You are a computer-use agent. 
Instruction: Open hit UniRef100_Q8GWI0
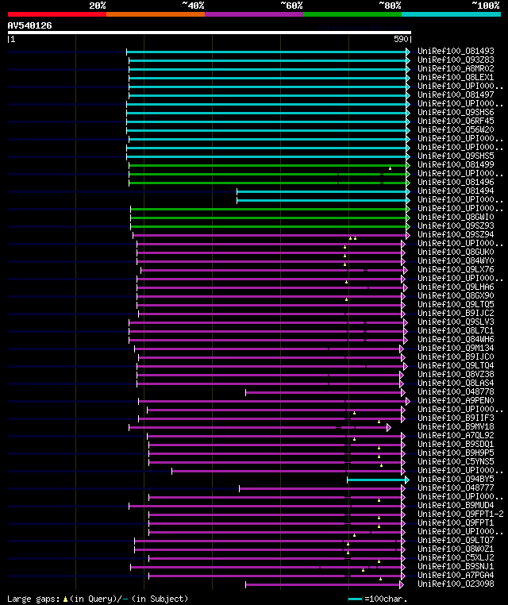pyautogui.click(x=456, y=217)
